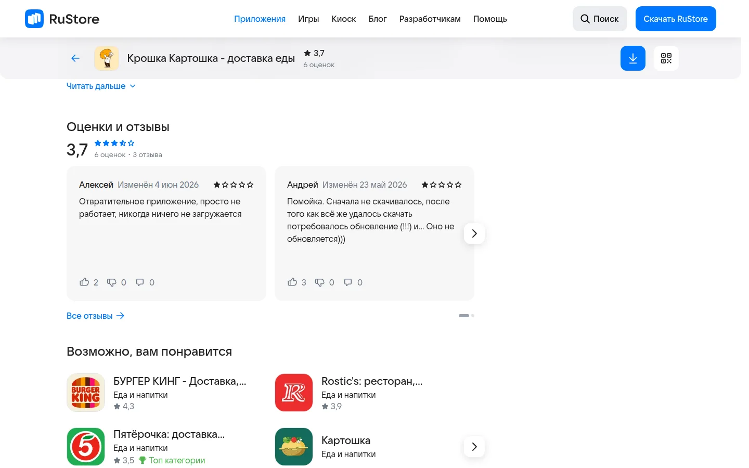
Task: Click the blue download icon button
Action: (x=633, y=58)
